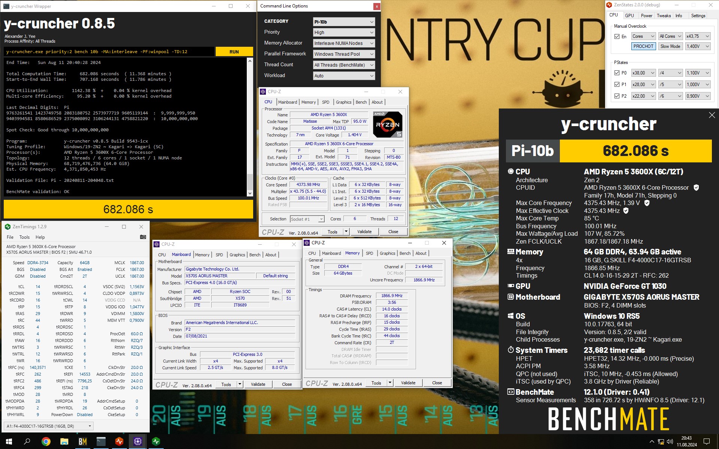The width and height of the screenshot is (719, 449).
Task: Open the ZenTimings File menu
Action: (10, 237)
